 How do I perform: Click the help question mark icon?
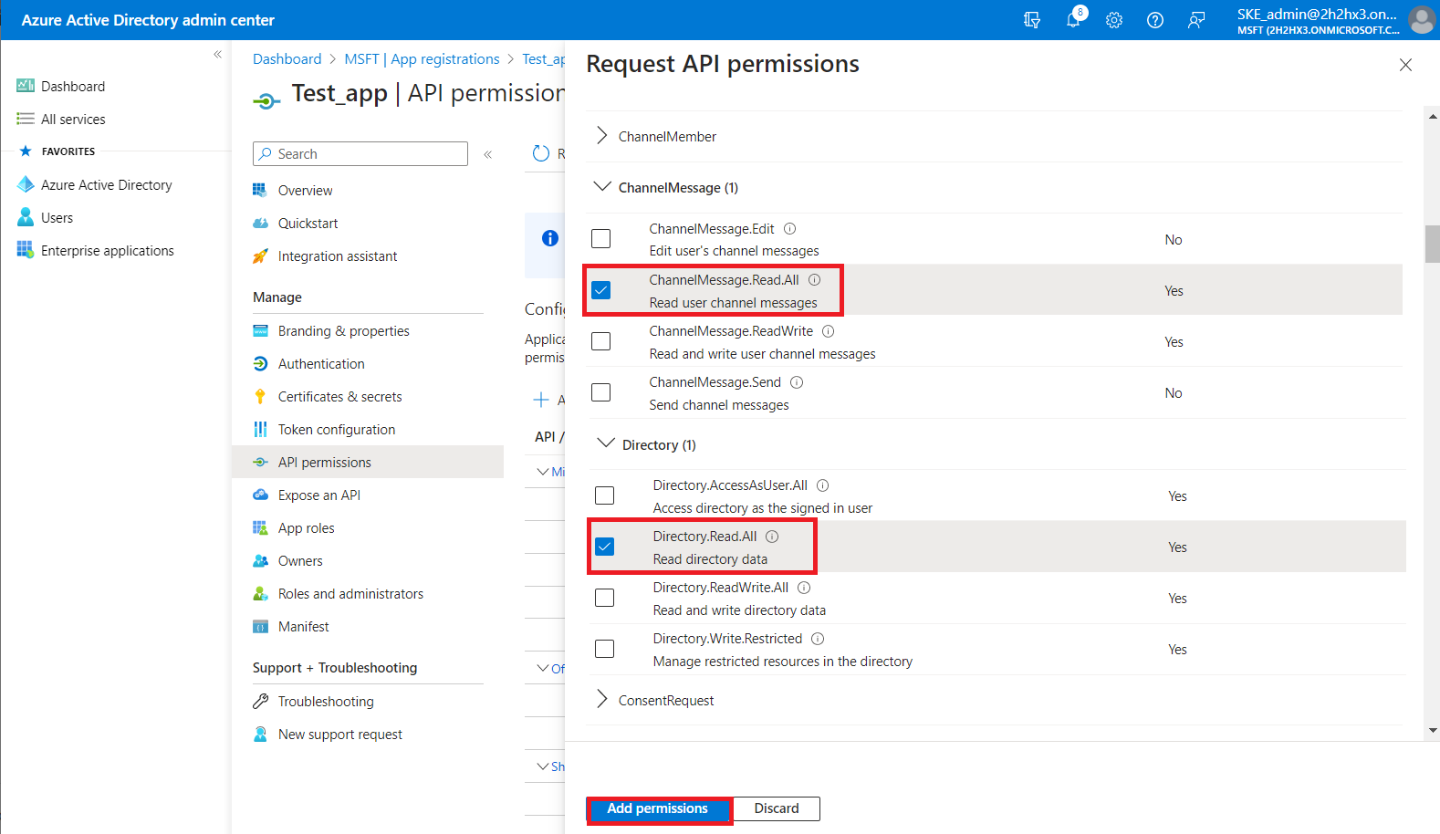[x=1155, y=20]
